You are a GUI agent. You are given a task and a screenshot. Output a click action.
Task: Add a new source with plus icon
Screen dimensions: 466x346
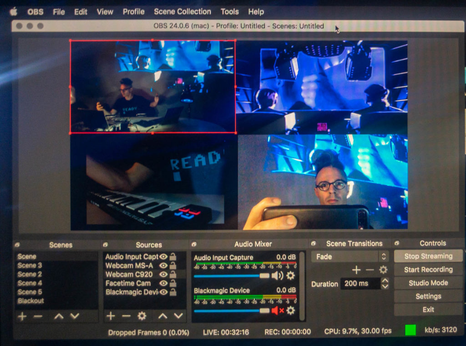pos(111,316)
